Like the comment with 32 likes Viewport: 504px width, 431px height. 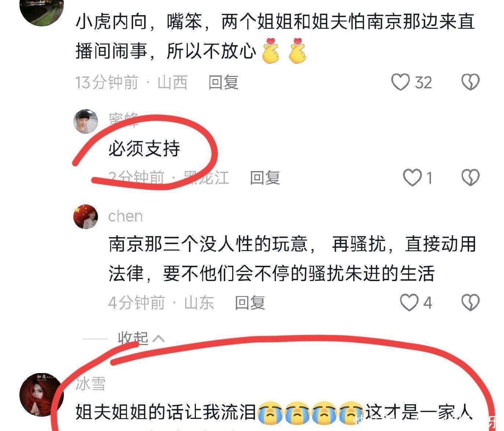[400, 82]
